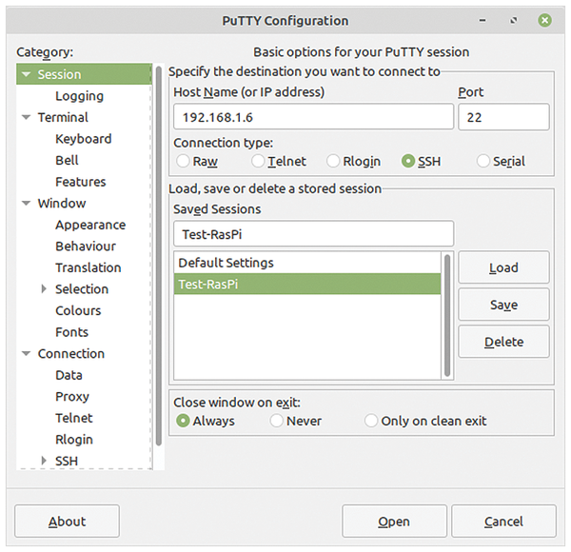The image size is (571, 552).
Task: Expand the Selection subcategory arrow
Action: 44,289
